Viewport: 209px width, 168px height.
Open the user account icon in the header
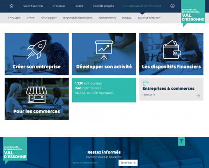(x=172, y=6)
